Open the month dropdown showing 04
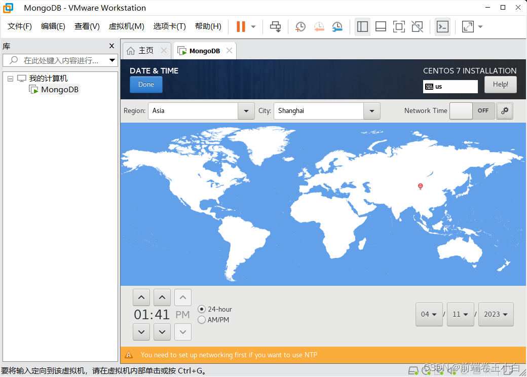This screenshot has width=527, height=377. click(429, 315)
